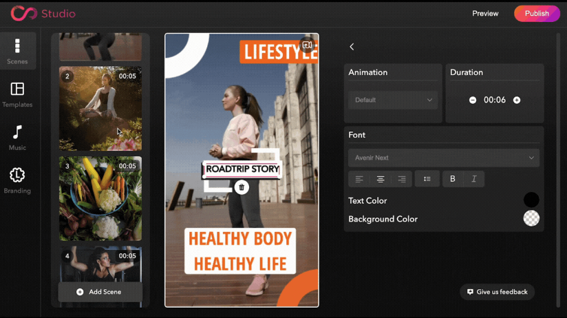Toggle bold formatting
This screenshot has width=567, height=318.
(452, 179)
